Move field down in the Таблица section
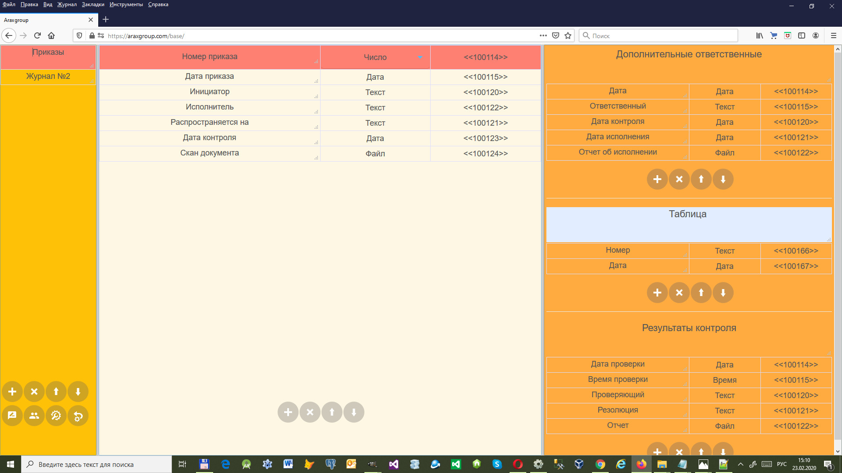842x473 pixels. pyautogui.click(x=723, y=293)
